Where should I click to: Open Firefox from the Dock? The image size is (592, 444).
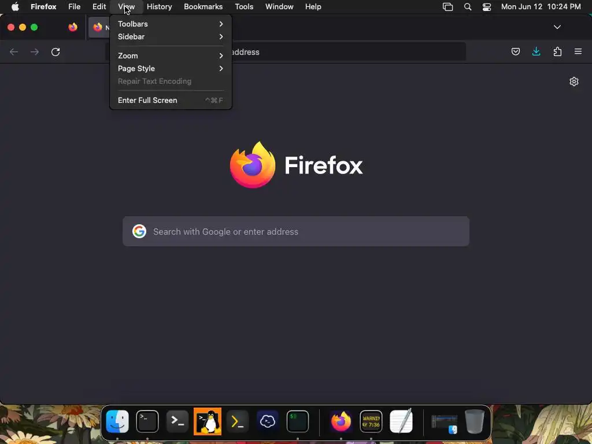341,421
